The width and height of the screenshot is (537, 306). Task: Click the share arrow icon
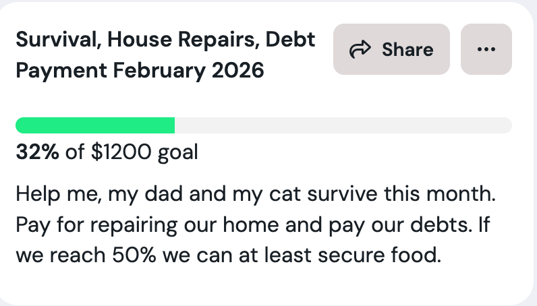(x=361, y=49)
